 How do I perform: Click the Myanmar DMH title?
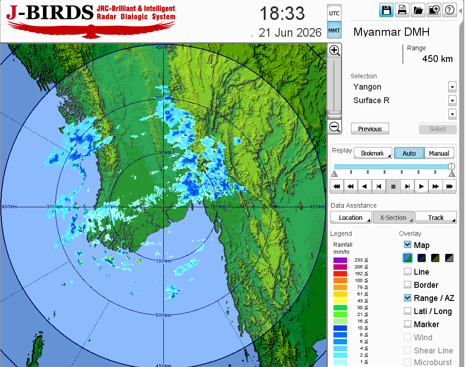click(x=391, y=32)
